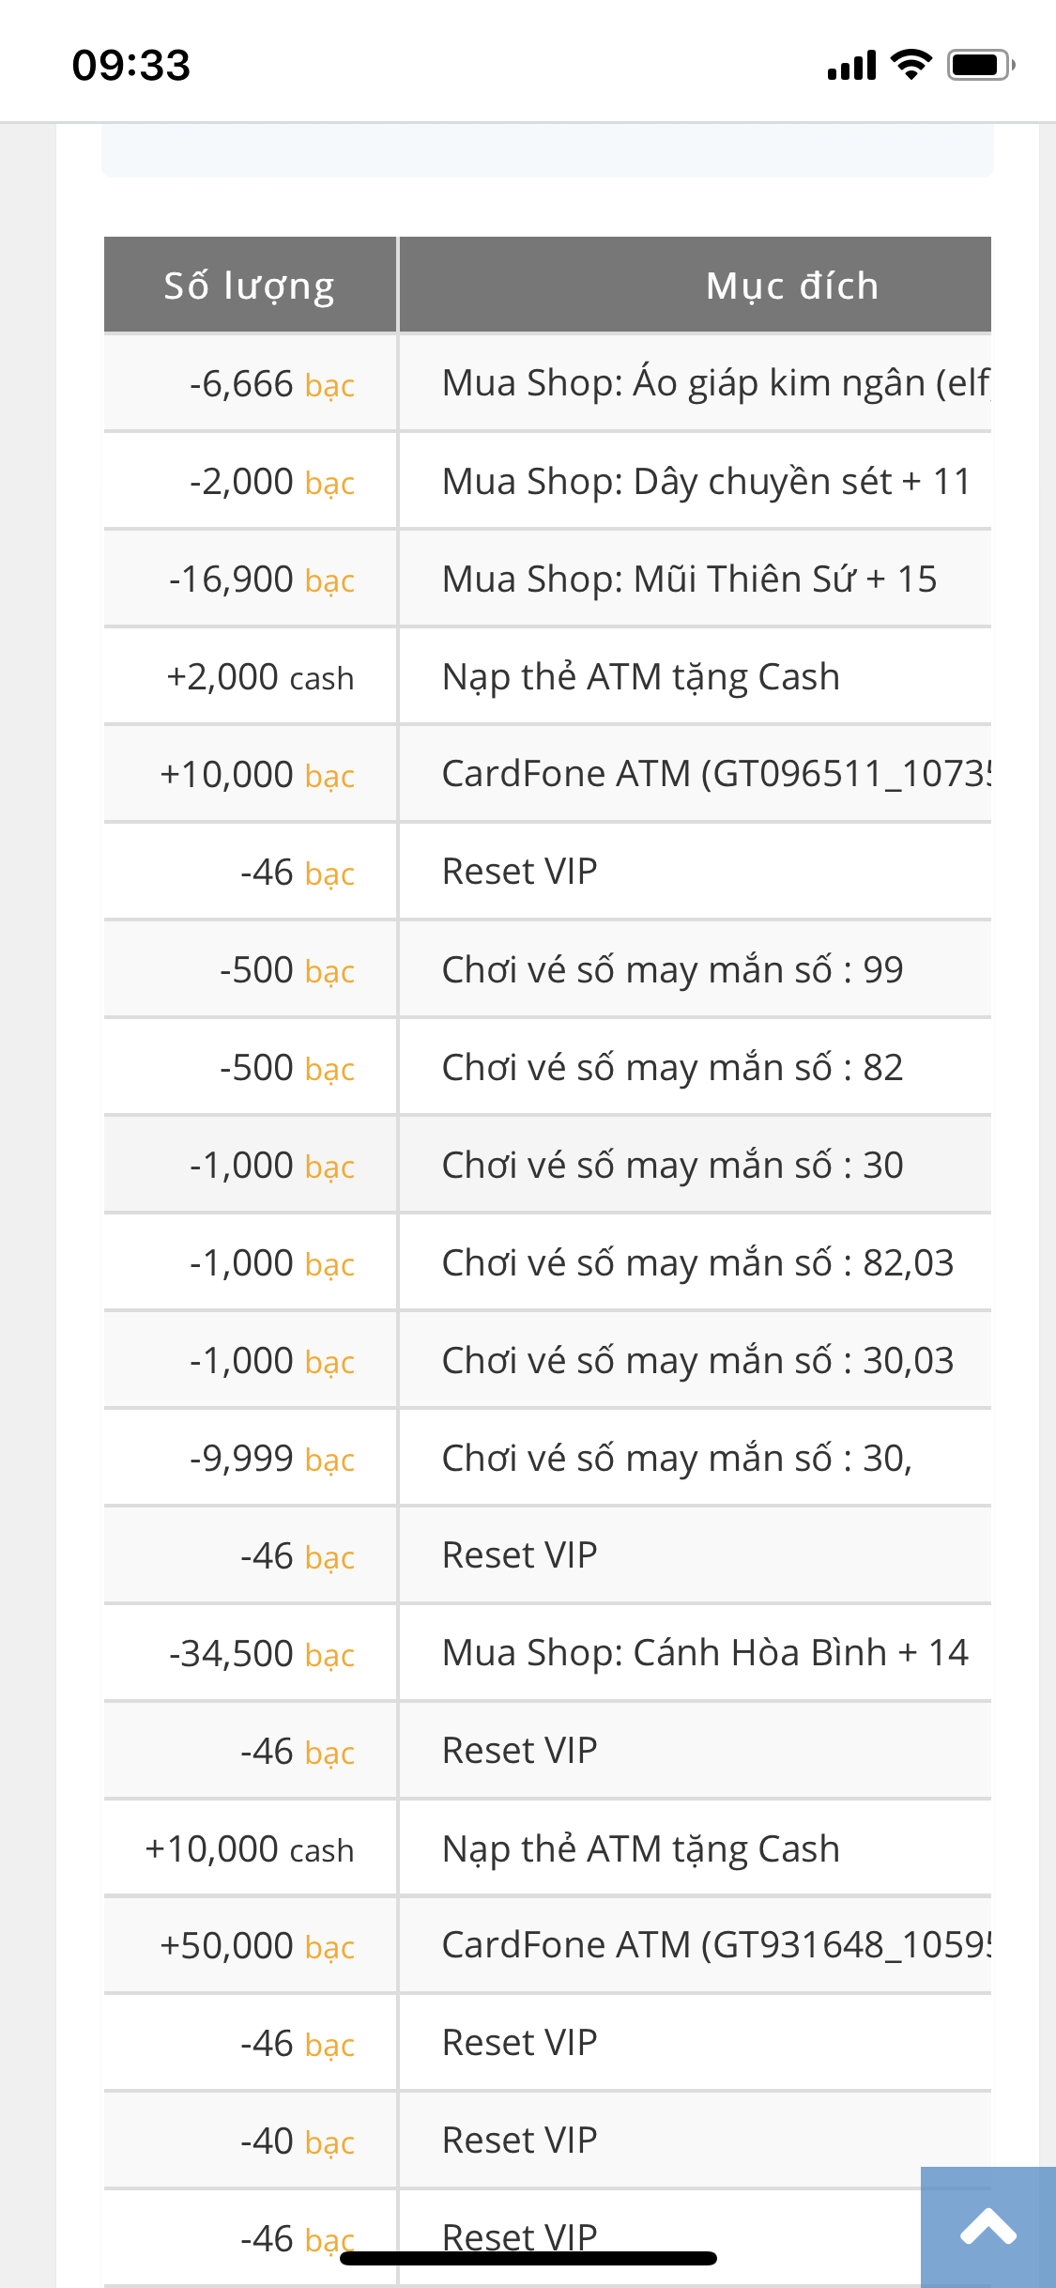This screenshot has height=2288, width=1056.
Task: Tap the battery indicator icon
Action: tap(980, 65)
